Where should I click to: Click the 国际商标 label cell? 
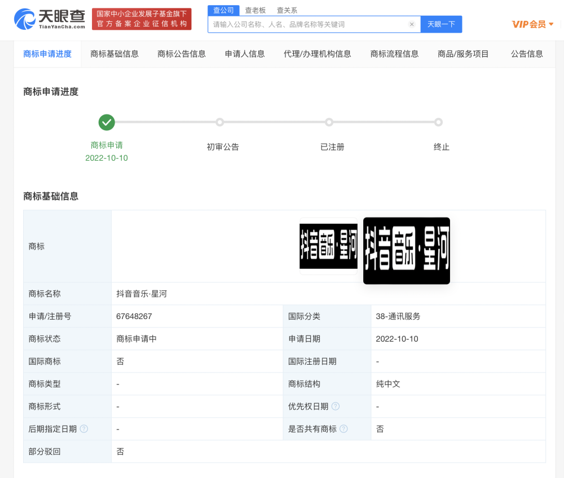(67, 361)
